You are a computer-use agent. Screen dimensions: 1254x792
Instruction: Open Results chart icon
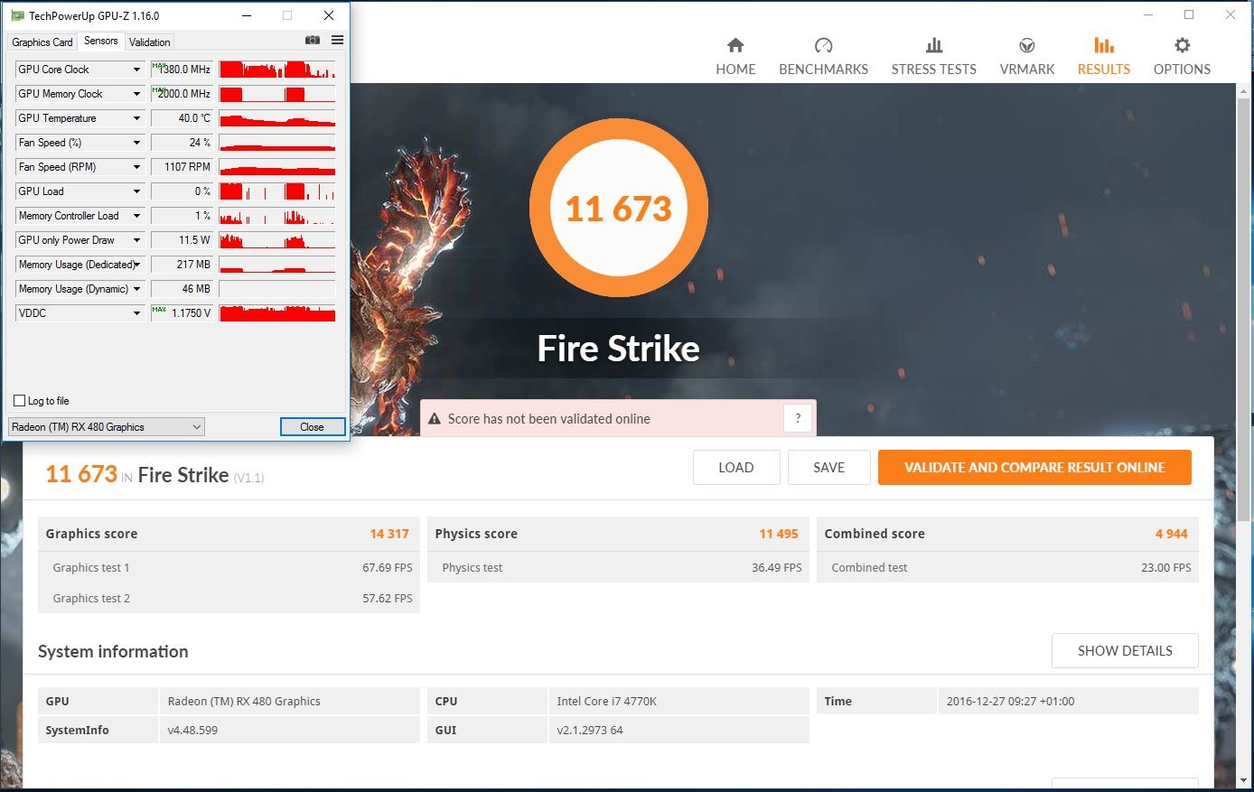pyautogui.click(x=1104, y=45)
